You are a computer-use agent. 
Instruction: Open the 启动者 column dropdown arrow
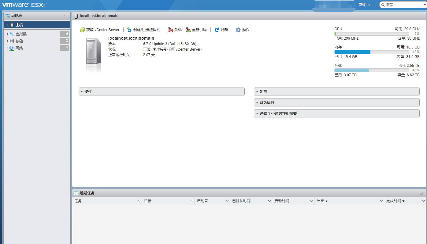click(227, 201)
